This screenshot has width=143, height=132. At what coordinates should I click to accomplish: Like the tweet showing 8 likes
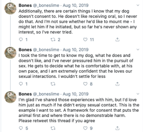tap(85, 84)
